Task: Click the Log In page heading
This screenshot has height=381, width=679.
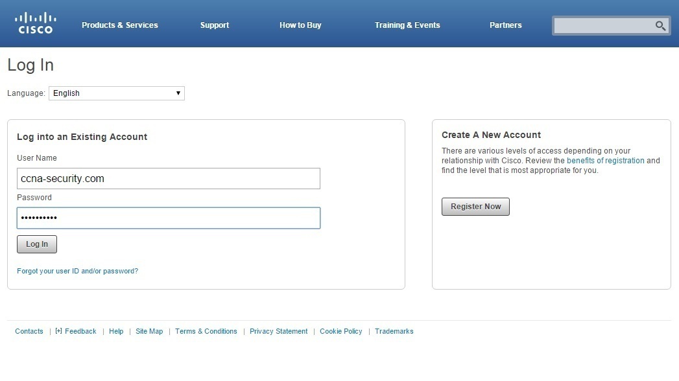Action: click(x=30, y=65)
